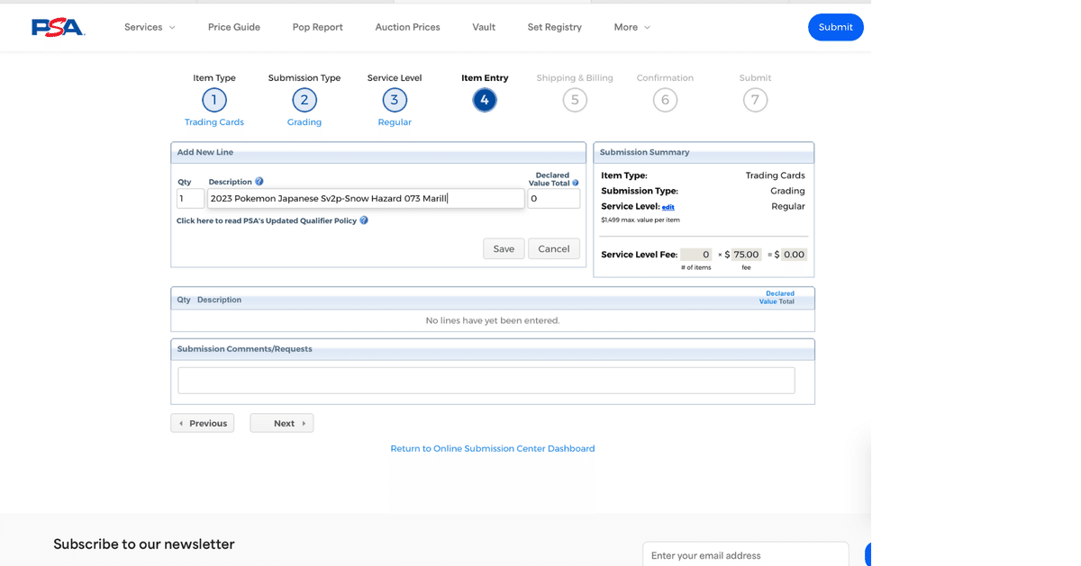This screenshot has width=1081, height=566.
Task: Click the Grading step link
Action: (x=304, y=122)
